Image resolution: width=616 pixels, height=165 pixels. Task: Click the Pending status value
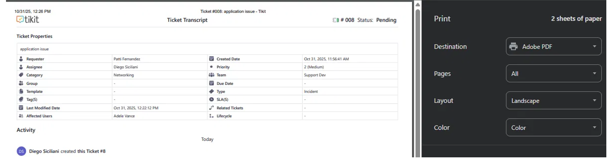coord(386,20)
